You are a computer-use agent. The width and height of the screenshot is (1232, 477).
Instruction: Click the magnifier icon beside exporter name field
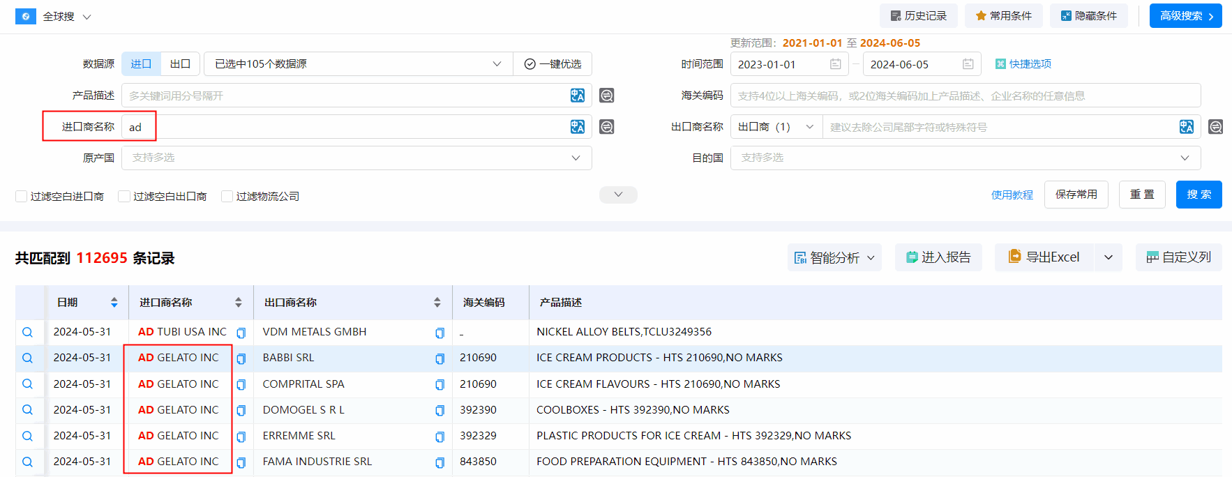(1215, 127)
